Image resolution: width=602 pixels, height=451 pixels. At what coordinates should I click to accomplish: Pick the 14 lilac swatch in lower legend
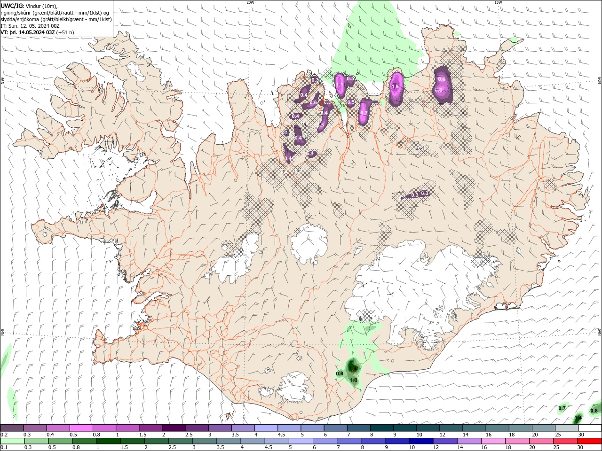[469, 441]
